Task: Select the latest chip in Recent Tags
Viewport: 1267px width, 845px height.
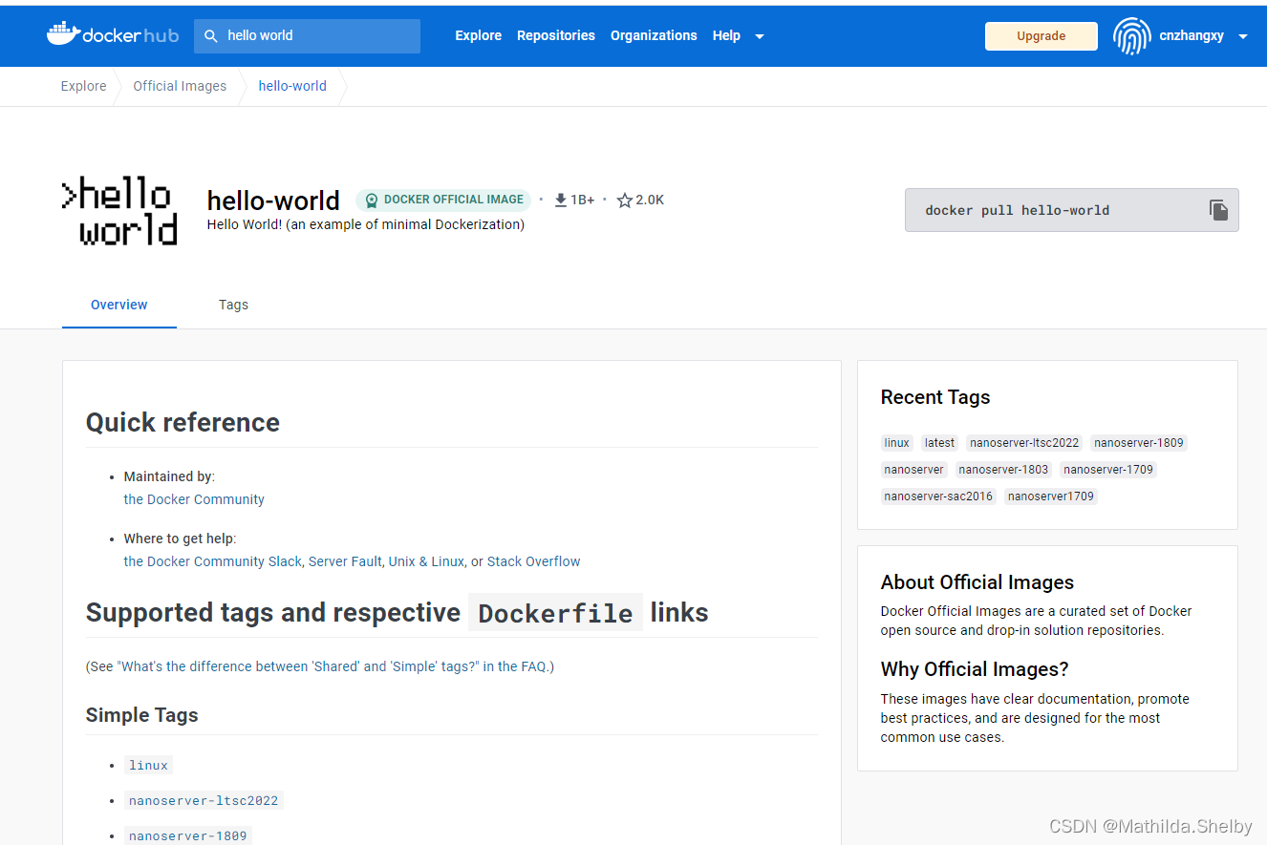Action: point(939,443)
